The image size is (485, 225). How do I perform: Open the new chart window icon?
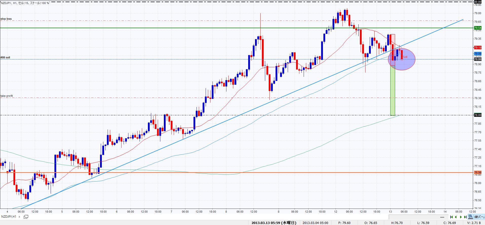26,217
